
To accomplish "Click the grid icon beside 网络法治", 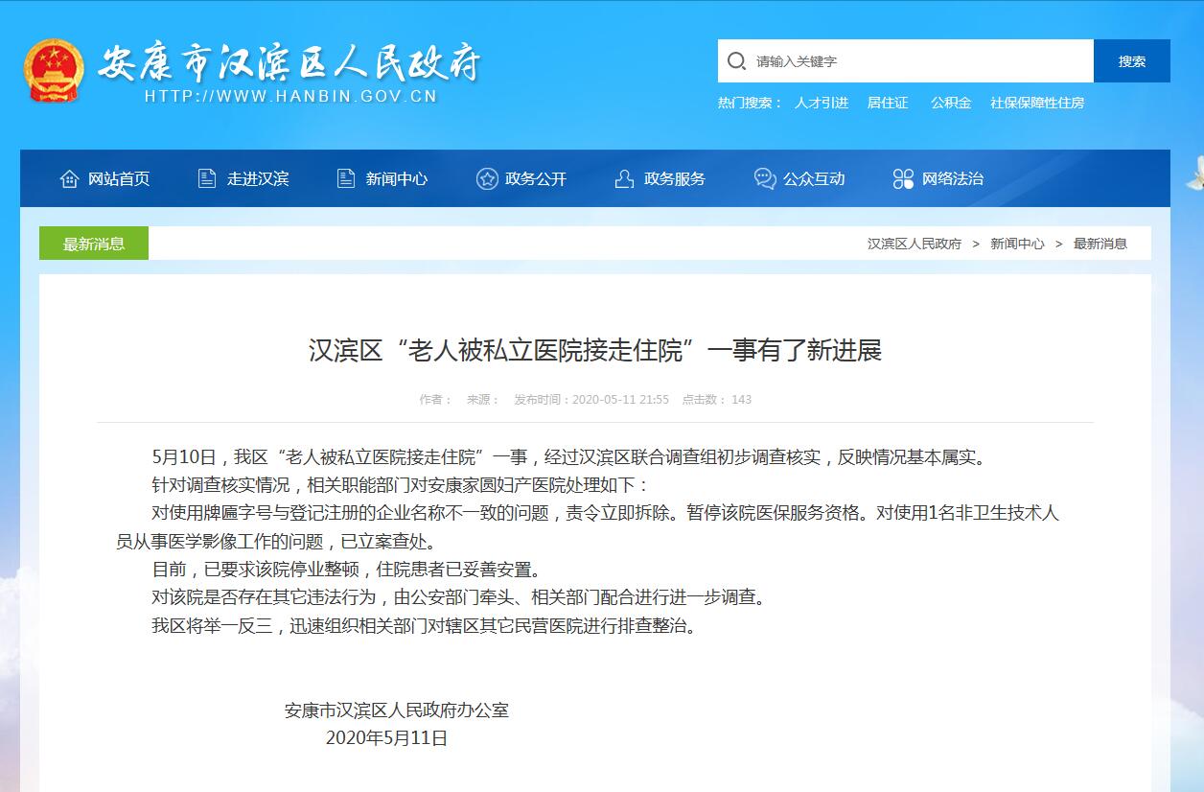I will coord(903,178).
